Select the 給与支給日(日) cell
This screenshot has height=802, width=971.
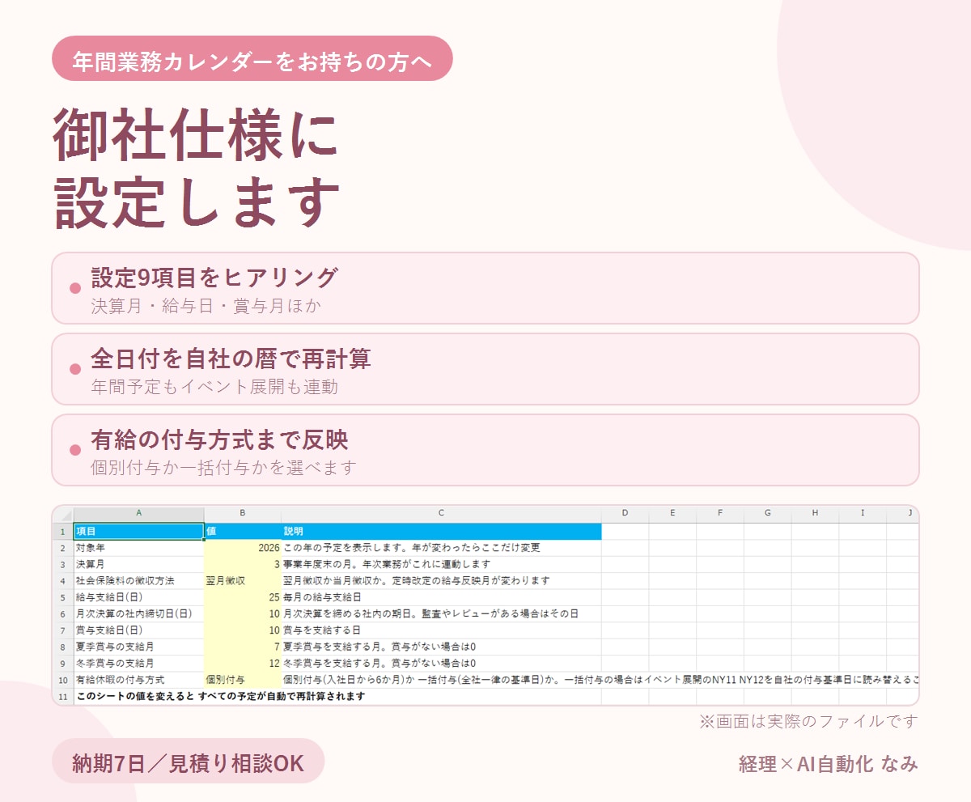pos(139,597)
